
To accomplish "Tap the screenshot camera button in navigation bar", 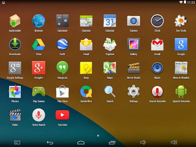I will (17, 142).
